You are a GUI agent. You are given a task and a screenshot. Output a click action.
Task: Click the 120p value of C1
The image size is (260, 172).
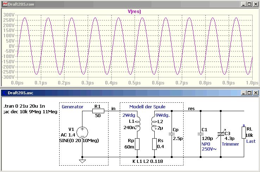pyautogui.click(x=207, y=138)
